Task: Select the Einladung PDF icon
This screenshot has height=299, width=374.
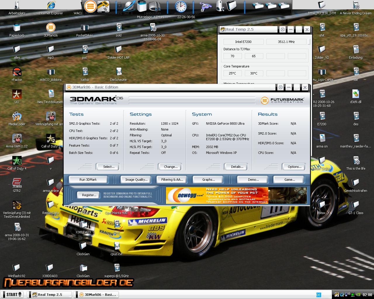Action: 356,52
